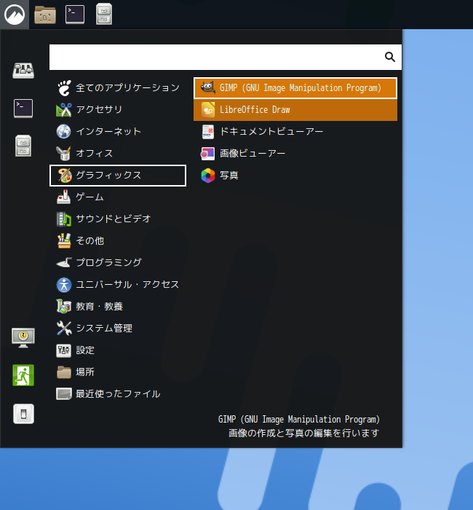The width and height of the screenshot is (473, 510).
Task: Click the joystick games icon
Action: pos(64,197)
